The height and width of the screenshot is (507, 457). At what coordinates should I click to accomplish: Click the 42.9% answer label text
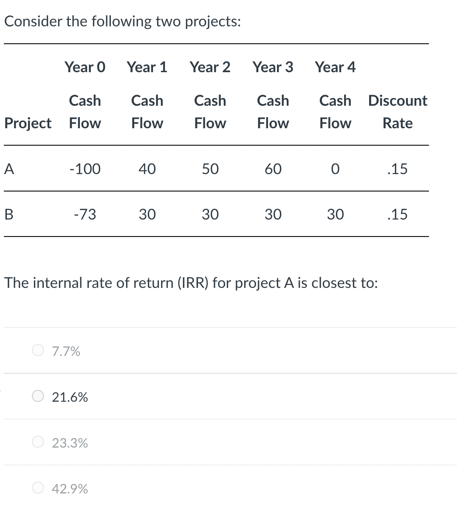[x=70, y=489]
